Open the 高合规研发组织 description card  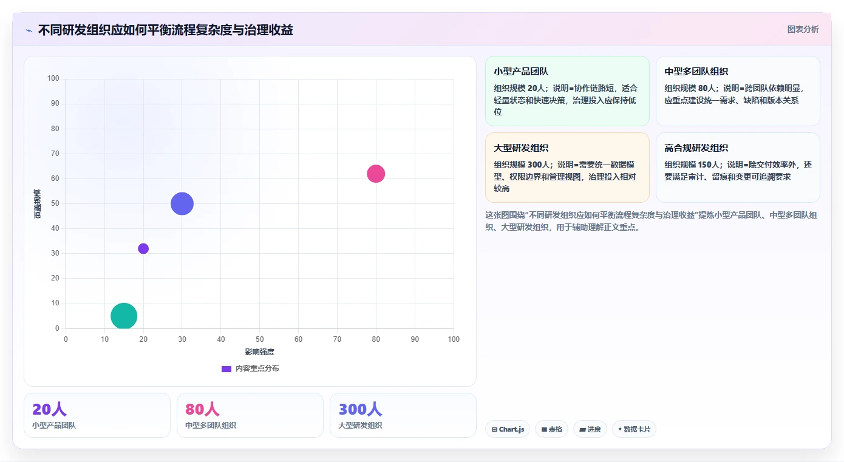click(738, 168)
